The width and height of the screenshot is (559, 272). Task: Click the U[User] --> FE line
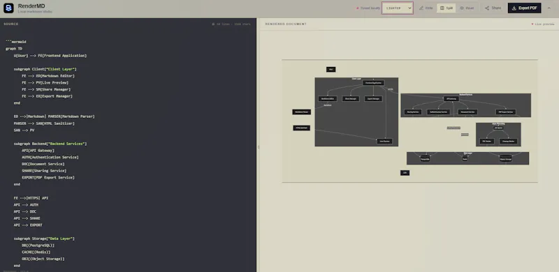point(50,56)
